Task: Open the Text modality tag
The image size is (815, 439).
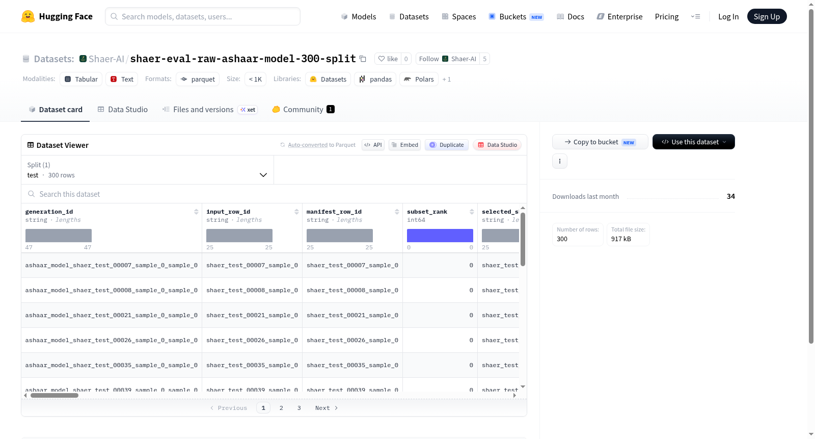Action: (x=122, y=79)
